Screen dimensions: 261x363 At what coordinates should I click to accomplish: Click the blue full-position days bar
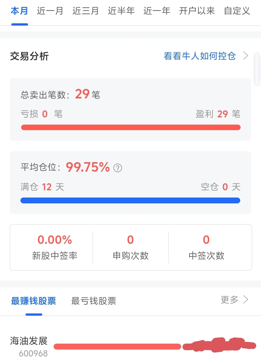130,200
